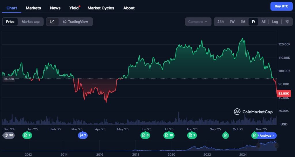Open the Jul '25 news marker with 10
Viewport: 295px width, 157px height.
[x=169, y=135]
